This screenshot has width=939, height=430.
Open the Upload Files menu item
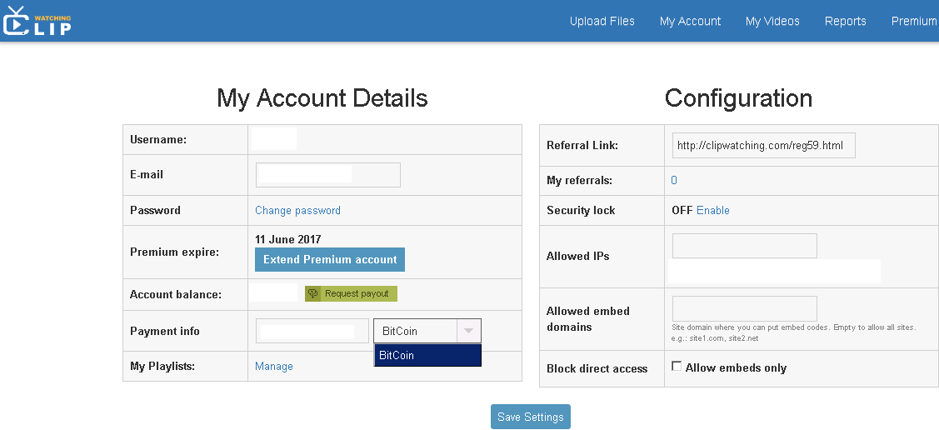[x=602, y=21]
